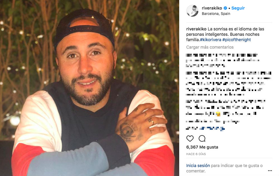Viewport: 279px width, 176px height.
Task: Expand Cargar más comentarios
Action: (210, 47)
